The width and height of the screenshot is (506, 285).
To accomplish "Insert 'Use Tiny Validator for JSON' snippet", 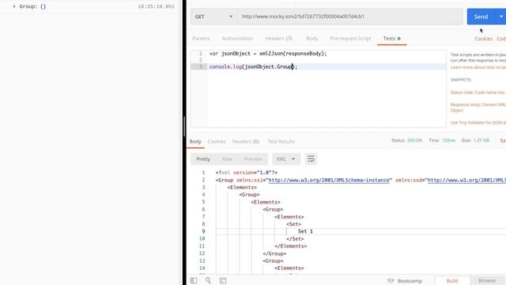I will pos(478,123).
